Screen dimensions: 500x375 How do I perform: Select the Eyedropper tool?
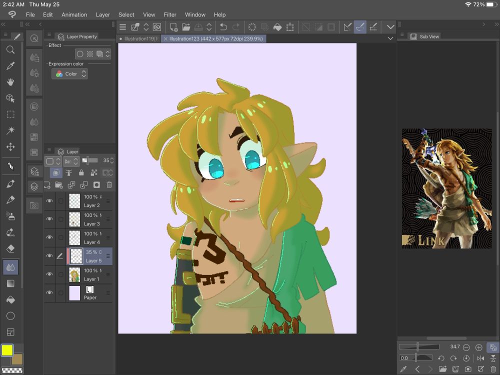click(x=10, y=66)
